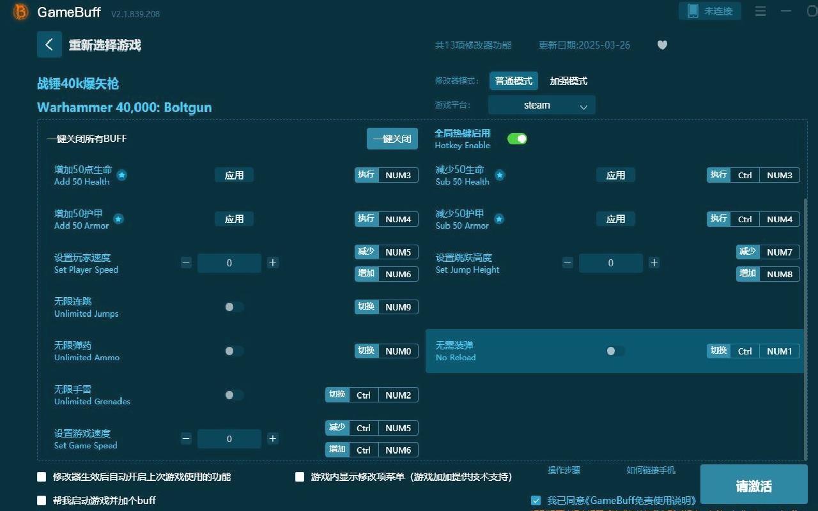Click 一键关闭 close all buffs button
The width and height of the screenshot is (818, 511).
pos(392,139)
